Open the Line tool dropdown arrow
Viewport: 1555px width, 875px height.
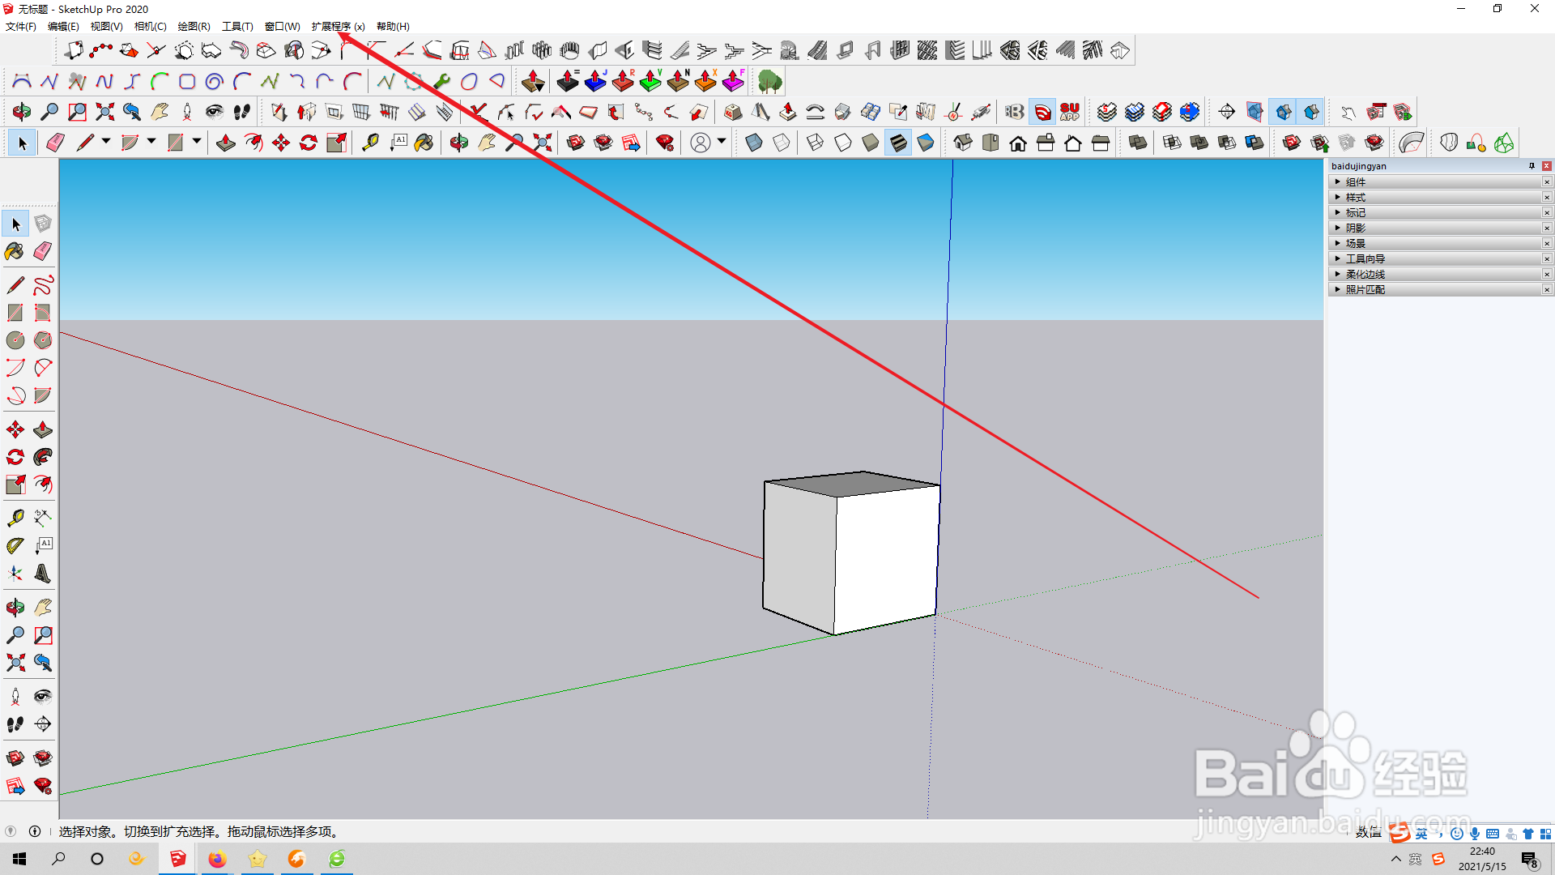106,142
